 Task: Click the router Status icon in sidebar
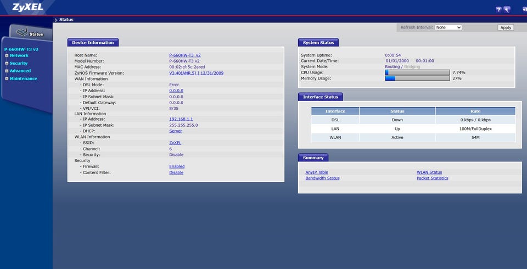(23, 32)
